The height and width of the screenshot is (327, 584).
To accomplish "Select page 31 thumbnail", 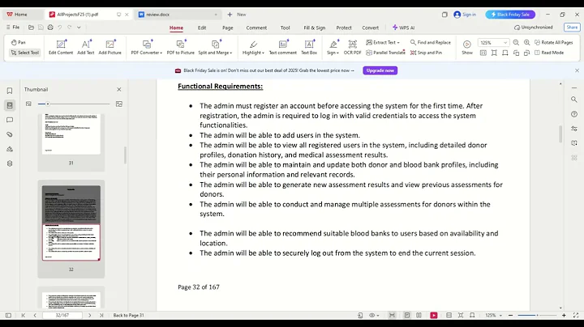I will click(x=71, y=134).
